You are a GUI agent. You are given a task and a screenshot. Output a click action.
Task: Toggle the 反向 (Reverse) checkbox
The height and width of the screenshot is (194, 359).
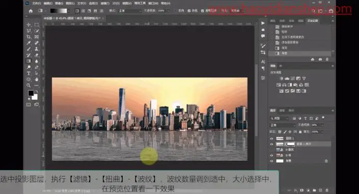176,11
